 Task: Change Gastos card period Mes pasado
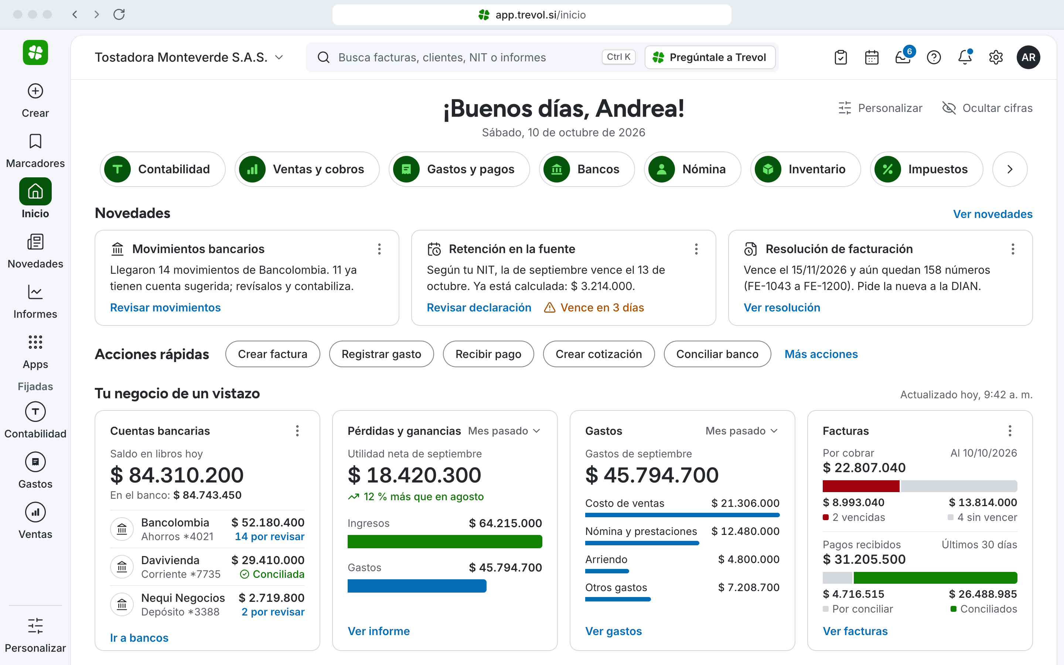tap(742, 431)
